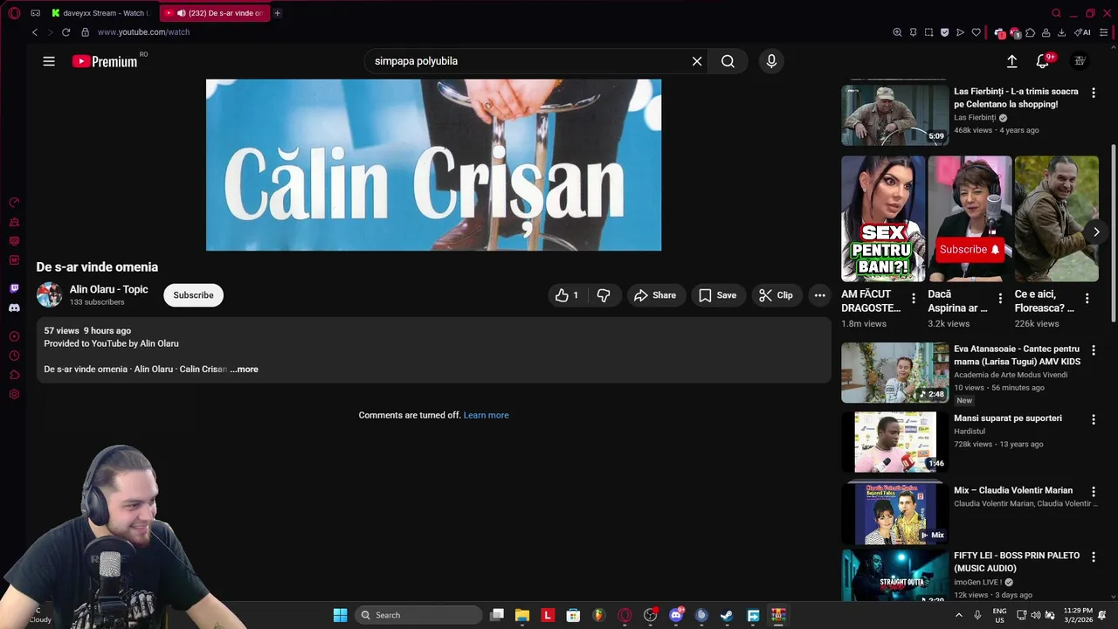Save the video to a playlist
1118x629 pixels.
click(717, 295)
